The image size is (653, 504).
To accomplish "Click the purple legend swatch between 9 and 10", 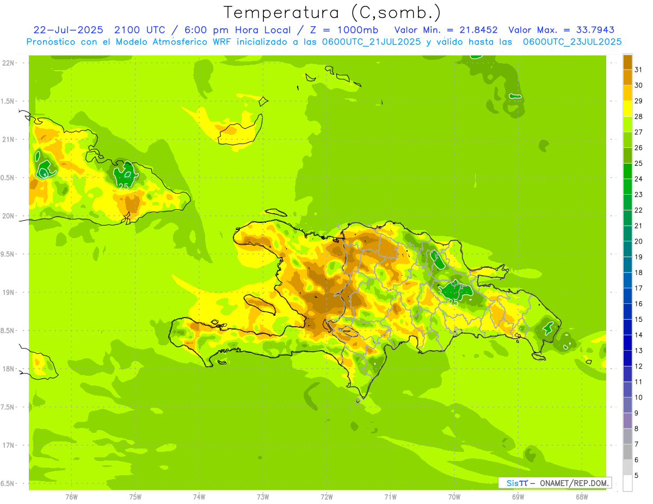I will point(627,406).
